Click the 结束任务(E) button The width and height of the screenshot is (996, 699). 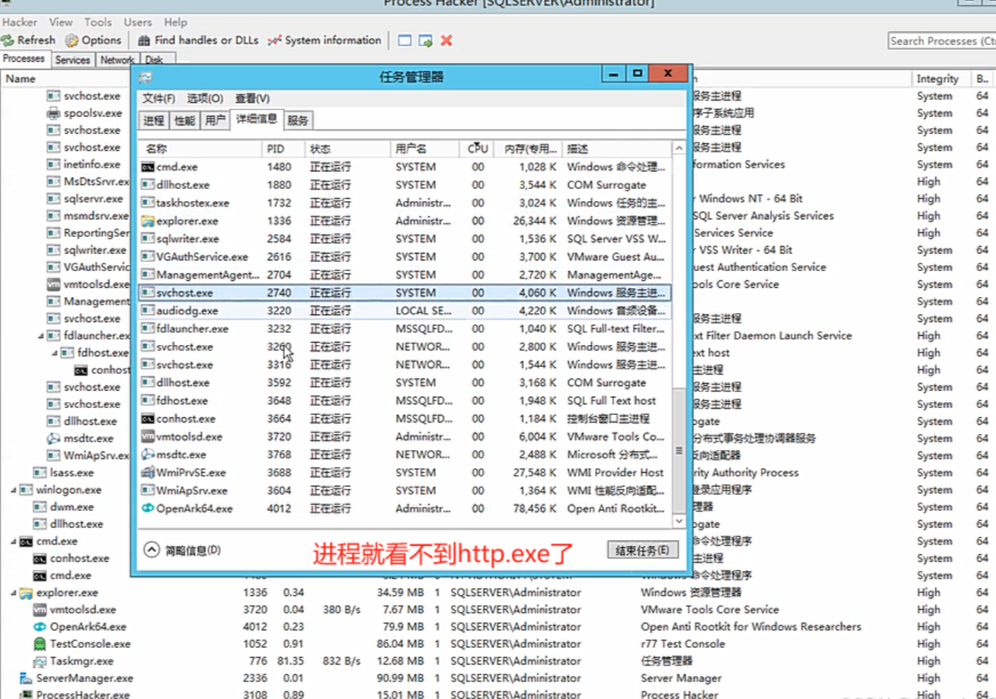[642, 550]
